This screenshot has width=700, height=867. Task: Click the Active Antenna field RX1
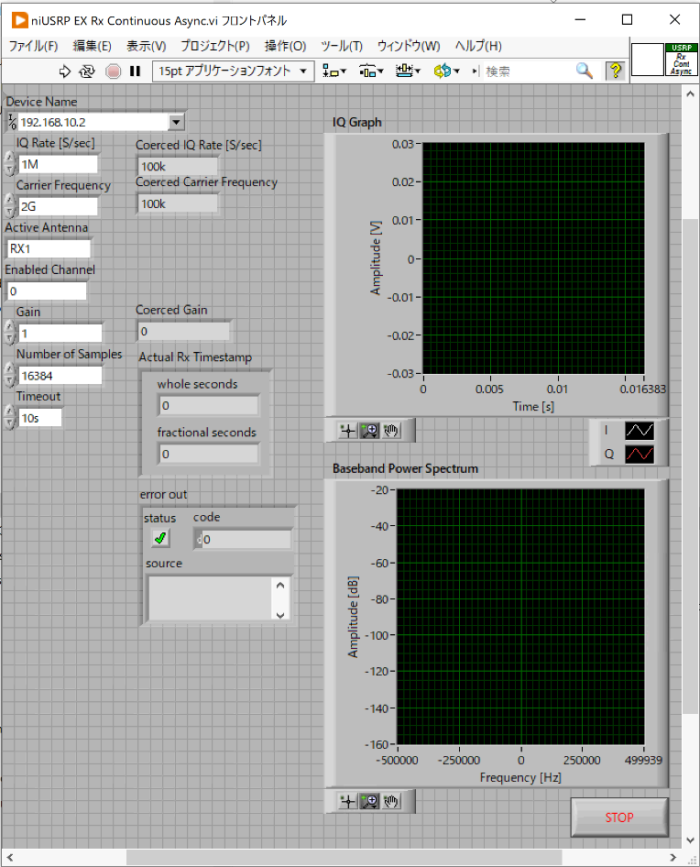pyautogui.click(x=49, y=248)
